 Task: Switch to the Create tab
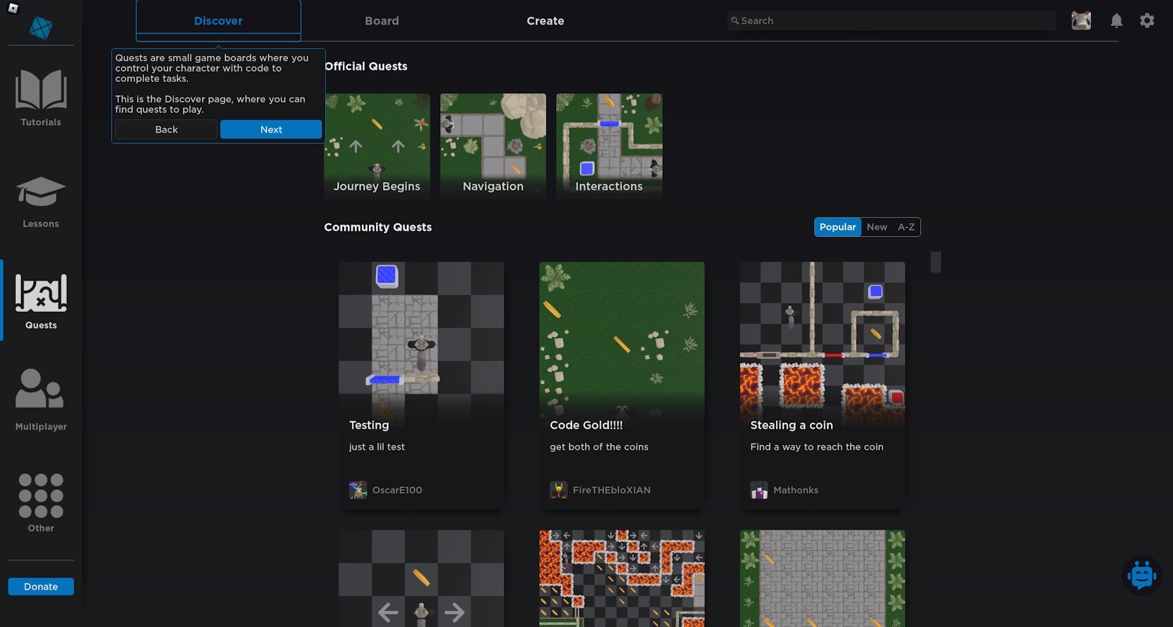pos(545,21)
